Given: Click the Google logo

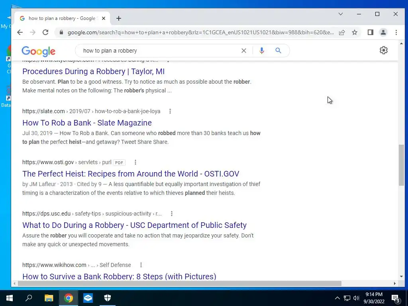Looking at the screenshot, I should click(x=39, y=51).
